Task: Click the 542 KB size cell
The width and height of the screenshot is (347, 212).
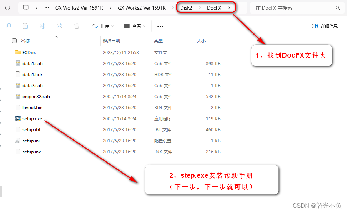Action: (213, 97)
